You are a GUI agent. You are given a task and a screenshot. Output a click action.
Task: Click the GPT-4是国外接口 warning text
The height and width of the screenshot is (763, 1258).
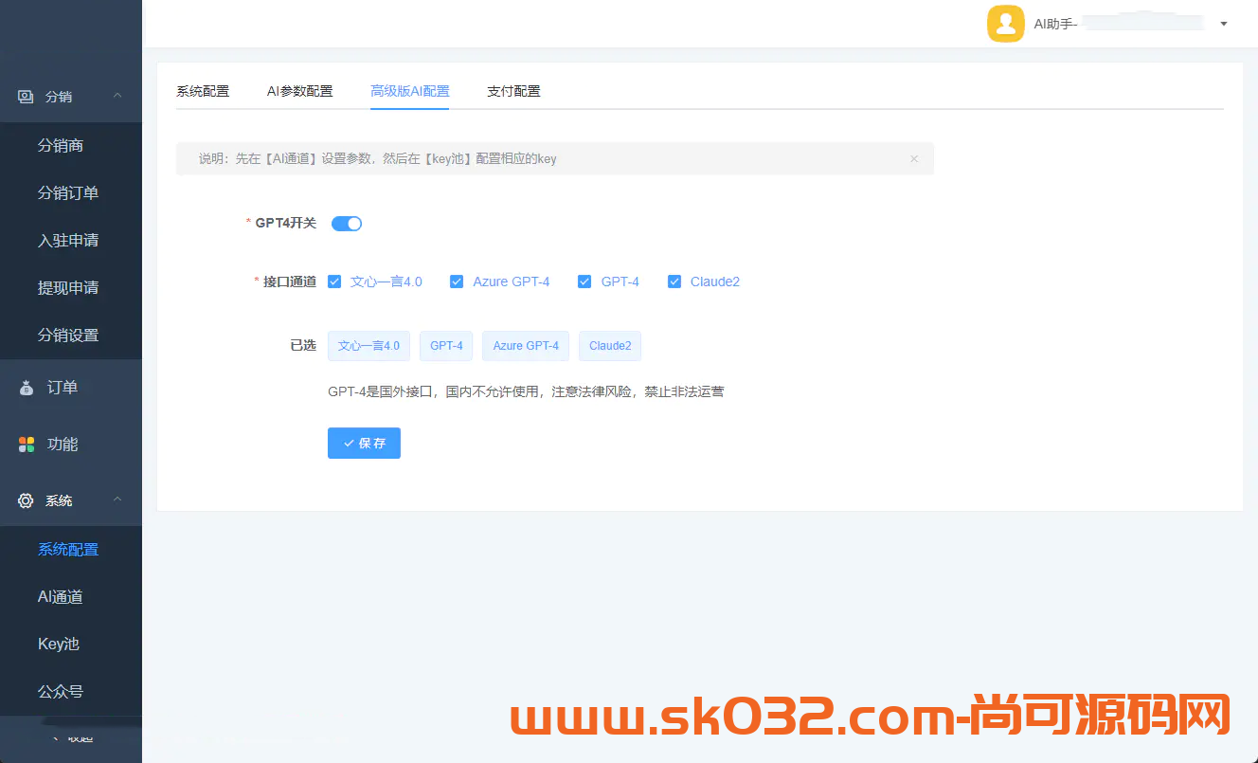click(526, 391)
